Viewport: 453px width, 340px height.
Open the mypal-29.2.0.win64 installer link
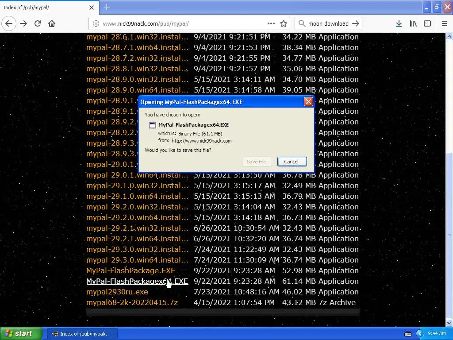click(x=137, y=218)
